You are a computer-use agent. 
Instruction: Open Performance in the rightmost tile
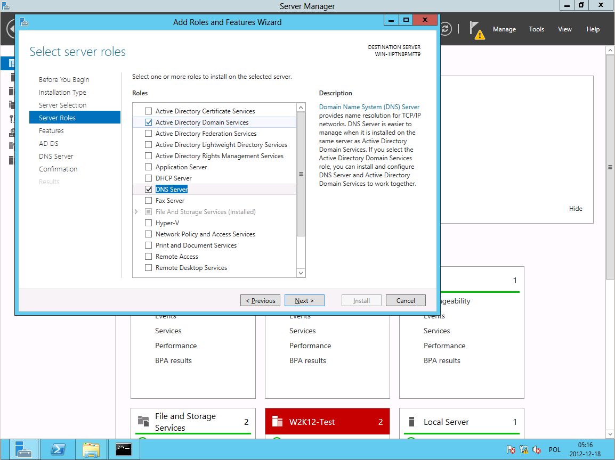point(444,346)
